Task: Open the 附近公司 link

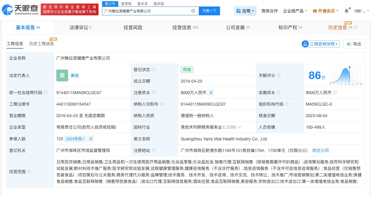Action: coord(321,150)
